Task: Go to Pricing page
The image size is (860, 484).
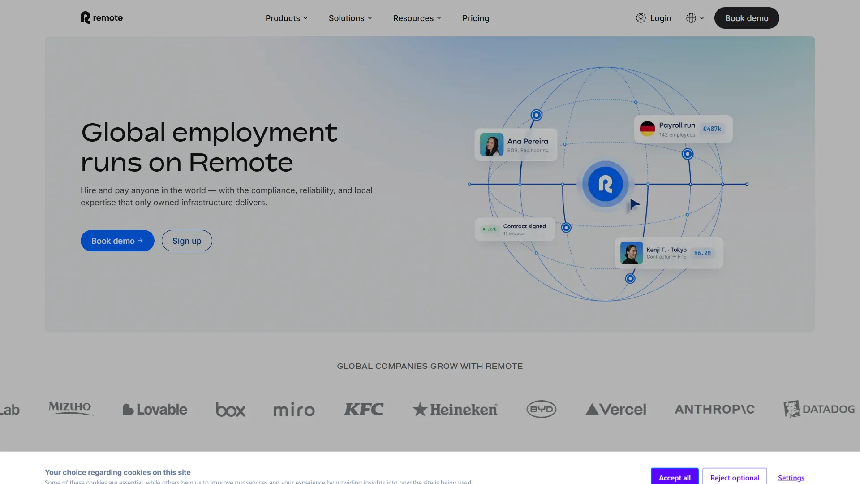Action: [476, 18]
